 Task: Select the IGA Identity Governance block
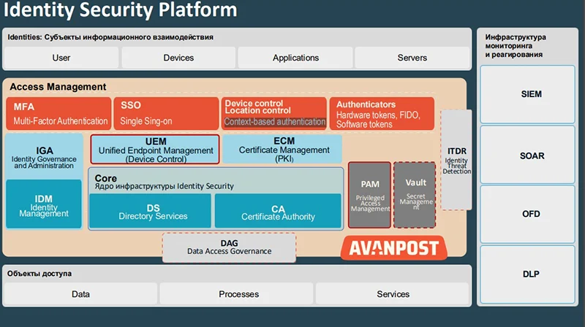[43, 154]
